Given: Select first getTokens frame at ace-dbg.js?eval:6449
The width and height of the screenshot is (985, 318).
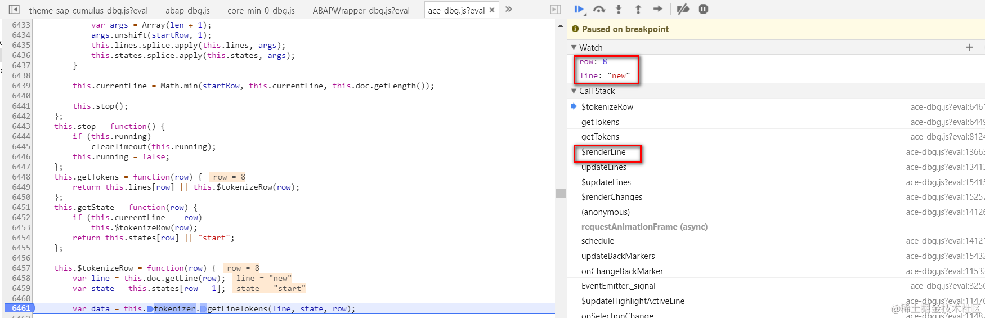Looking at the screenshot, I should [600, 122].
